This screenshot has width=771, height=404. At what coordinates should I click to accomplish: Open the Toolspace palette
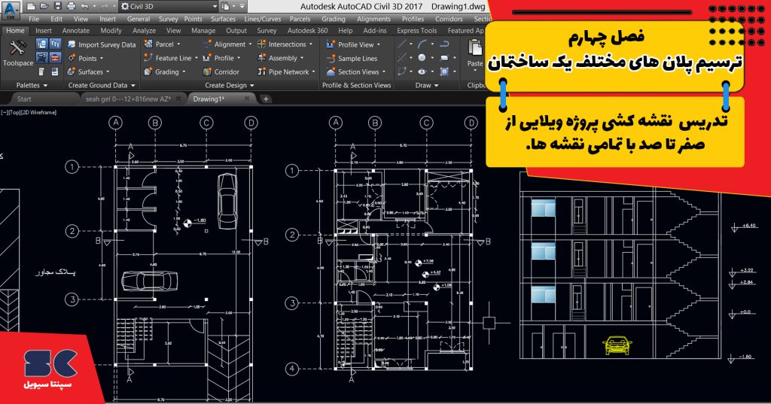tap(18, 53)
